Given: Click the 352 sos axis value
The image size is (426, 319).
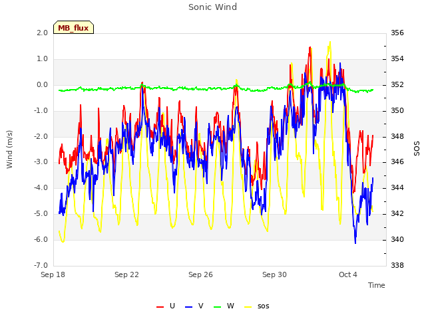Looking at the screenshot, I should [397, 85].
